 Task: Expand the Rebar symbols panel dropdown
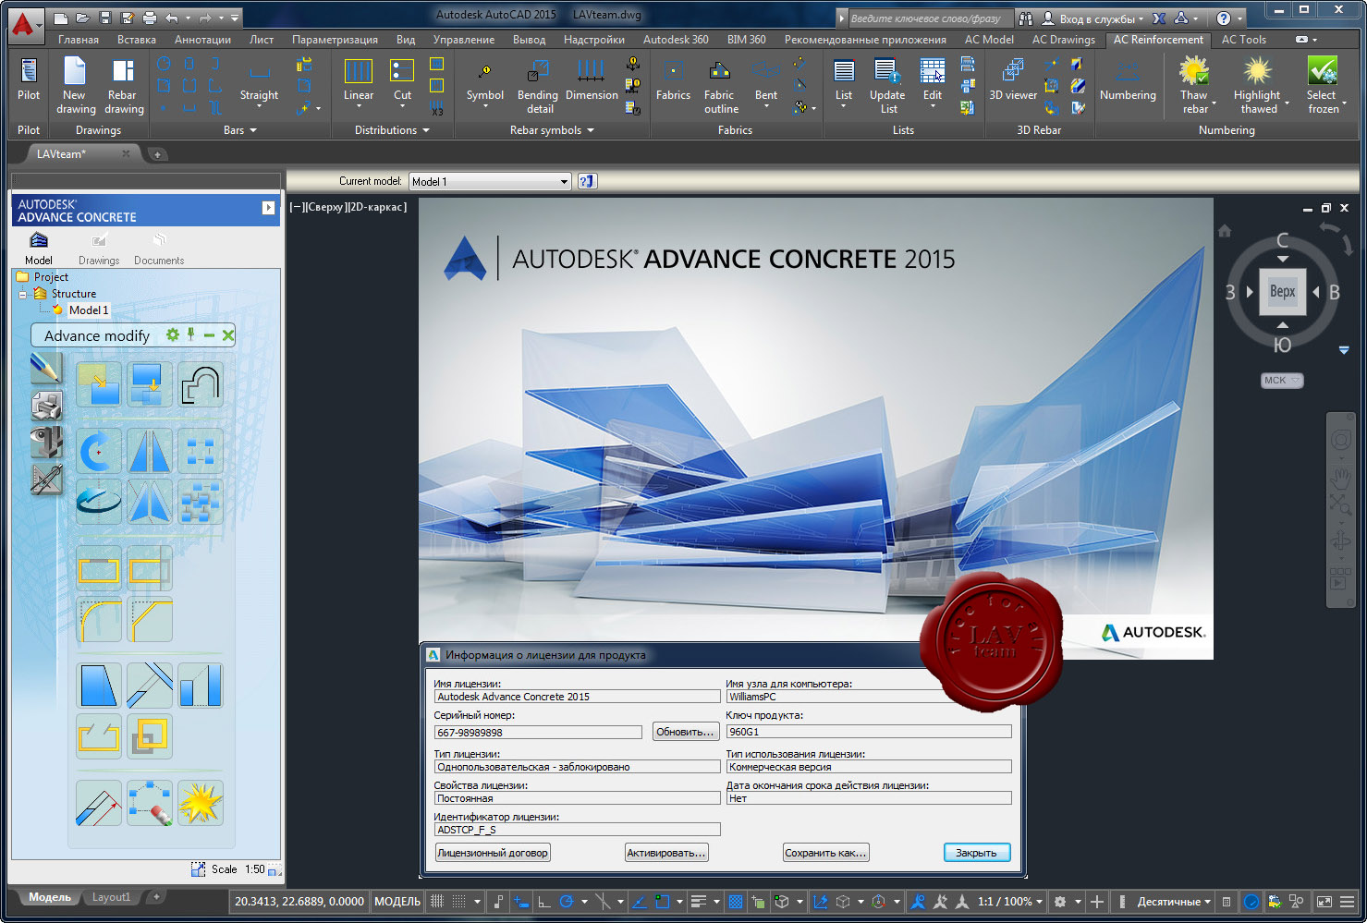[x=591, y=130]
